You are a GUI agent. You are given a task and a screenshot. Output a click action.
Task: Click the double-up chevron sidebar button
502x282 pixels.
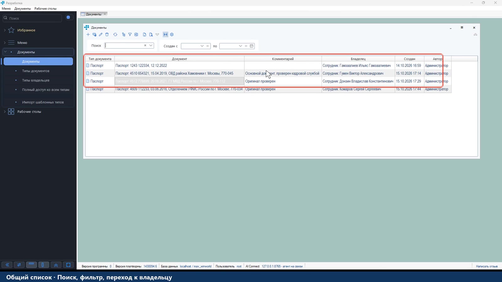point(56,265)
